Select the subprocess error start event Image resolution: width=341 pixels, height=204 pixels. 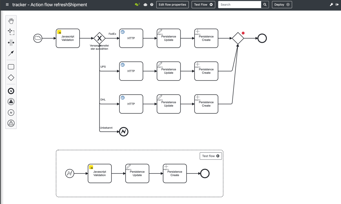pyautogui.click(x=70, y=174)
